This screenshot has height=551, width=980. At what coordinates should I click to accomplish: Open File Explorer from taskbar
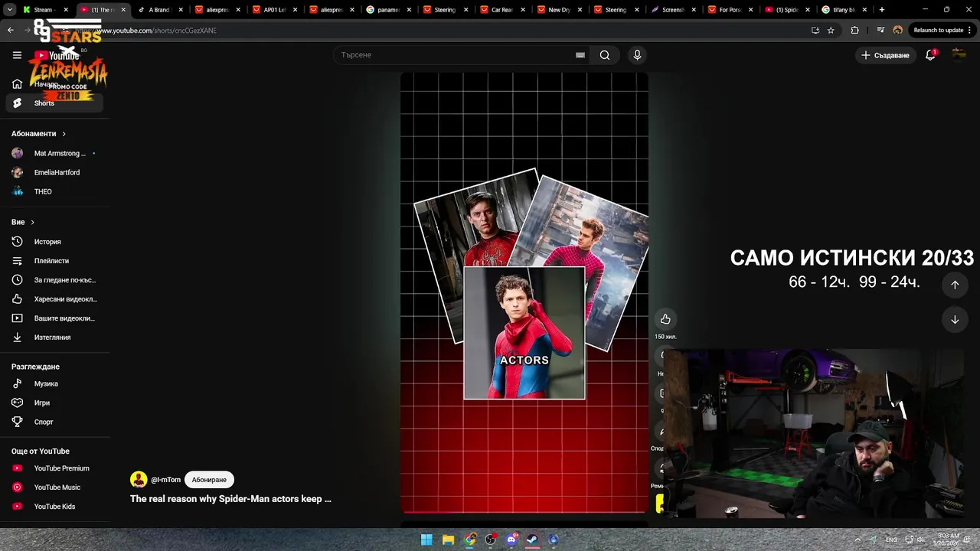coord(449,540)
